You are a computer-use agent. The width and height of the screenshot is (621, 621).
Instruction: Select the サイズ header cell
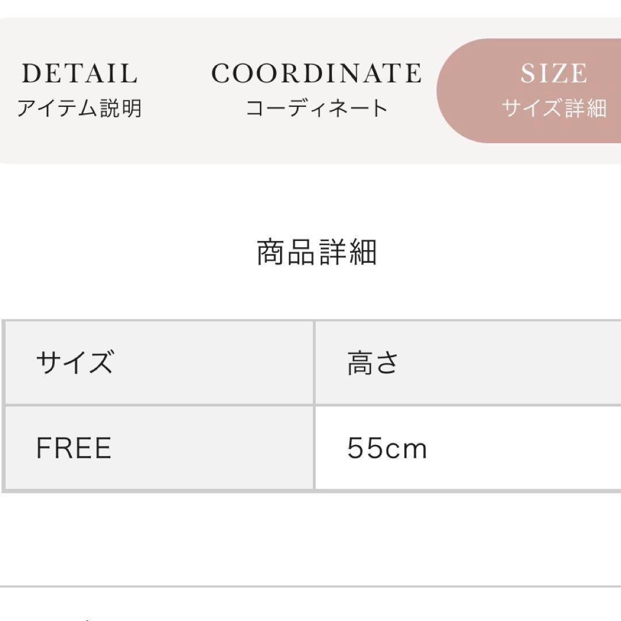pos(74,363)
